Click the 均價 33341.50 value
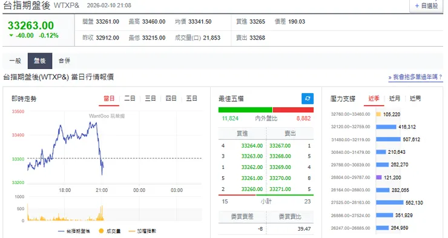 pyautogui.click(x=200, y=22)
